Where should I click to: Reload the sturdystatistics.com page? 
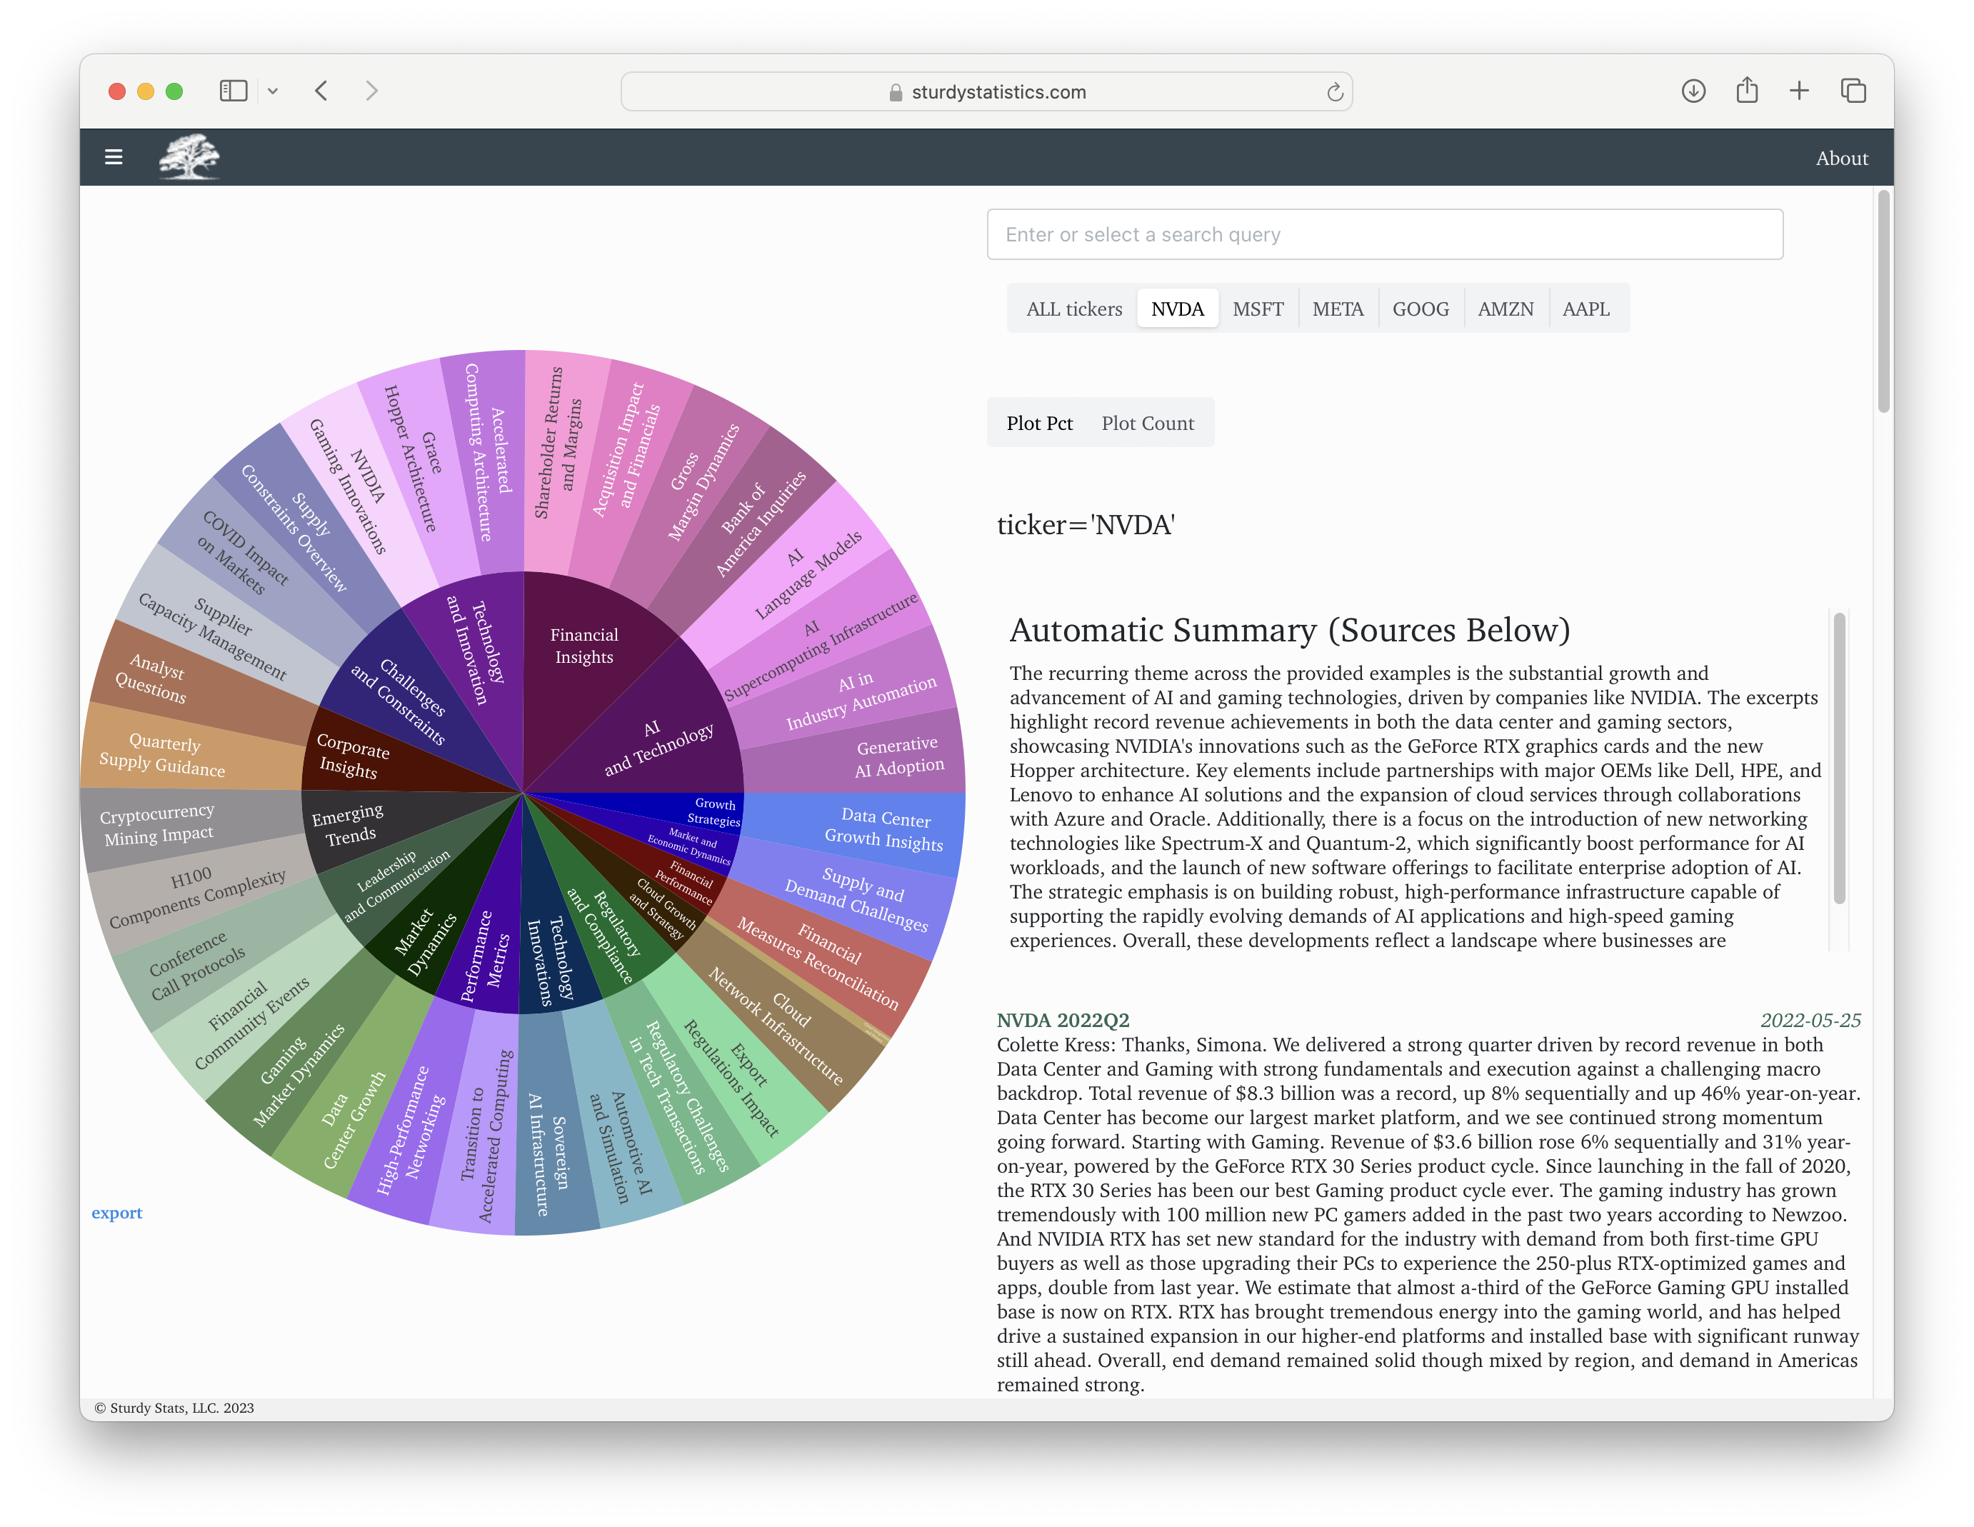pyautogui.click(x=1335, y=91)
